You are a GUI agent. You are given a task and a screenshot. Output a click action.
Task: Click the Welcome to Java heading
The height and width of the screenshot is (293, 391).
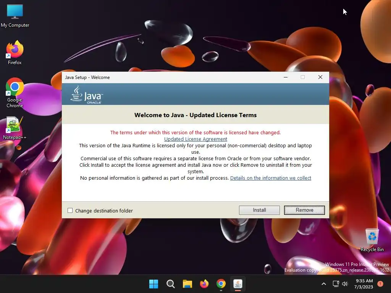tap(195, 115)
